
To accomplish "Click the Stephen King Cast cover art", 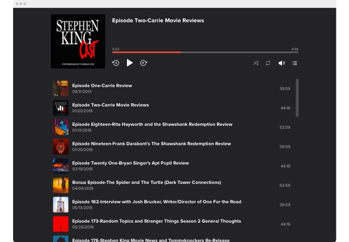I will point(78,41).
